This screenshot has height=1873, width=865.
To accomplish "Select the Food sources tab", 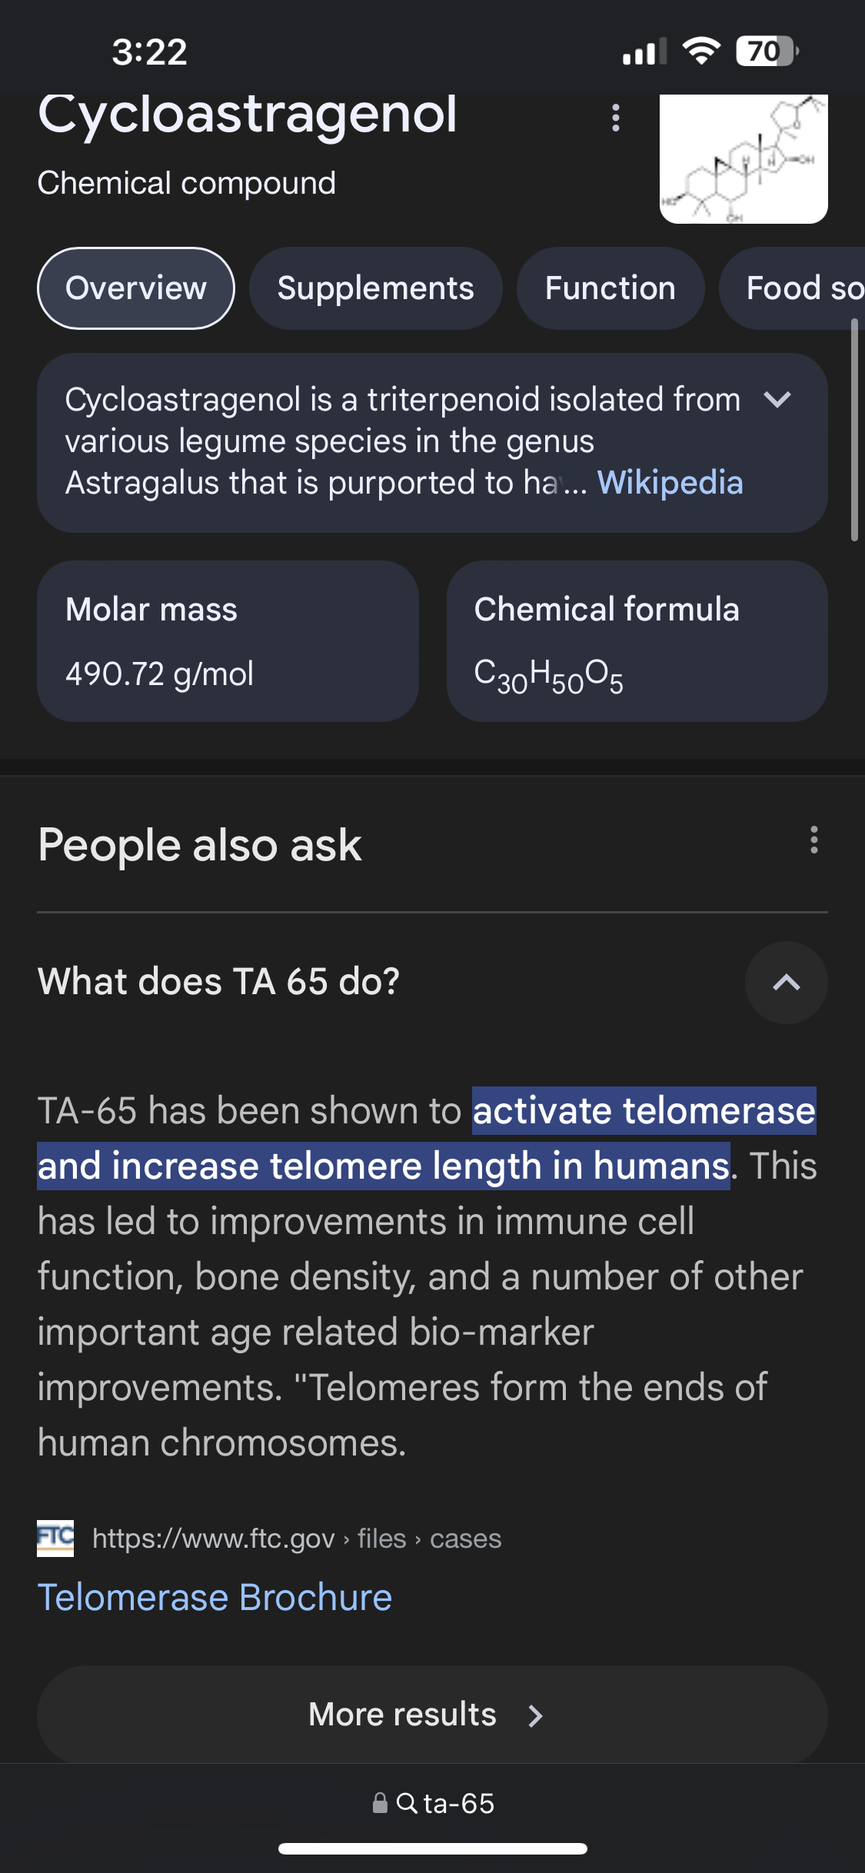I will coord(800,288).
